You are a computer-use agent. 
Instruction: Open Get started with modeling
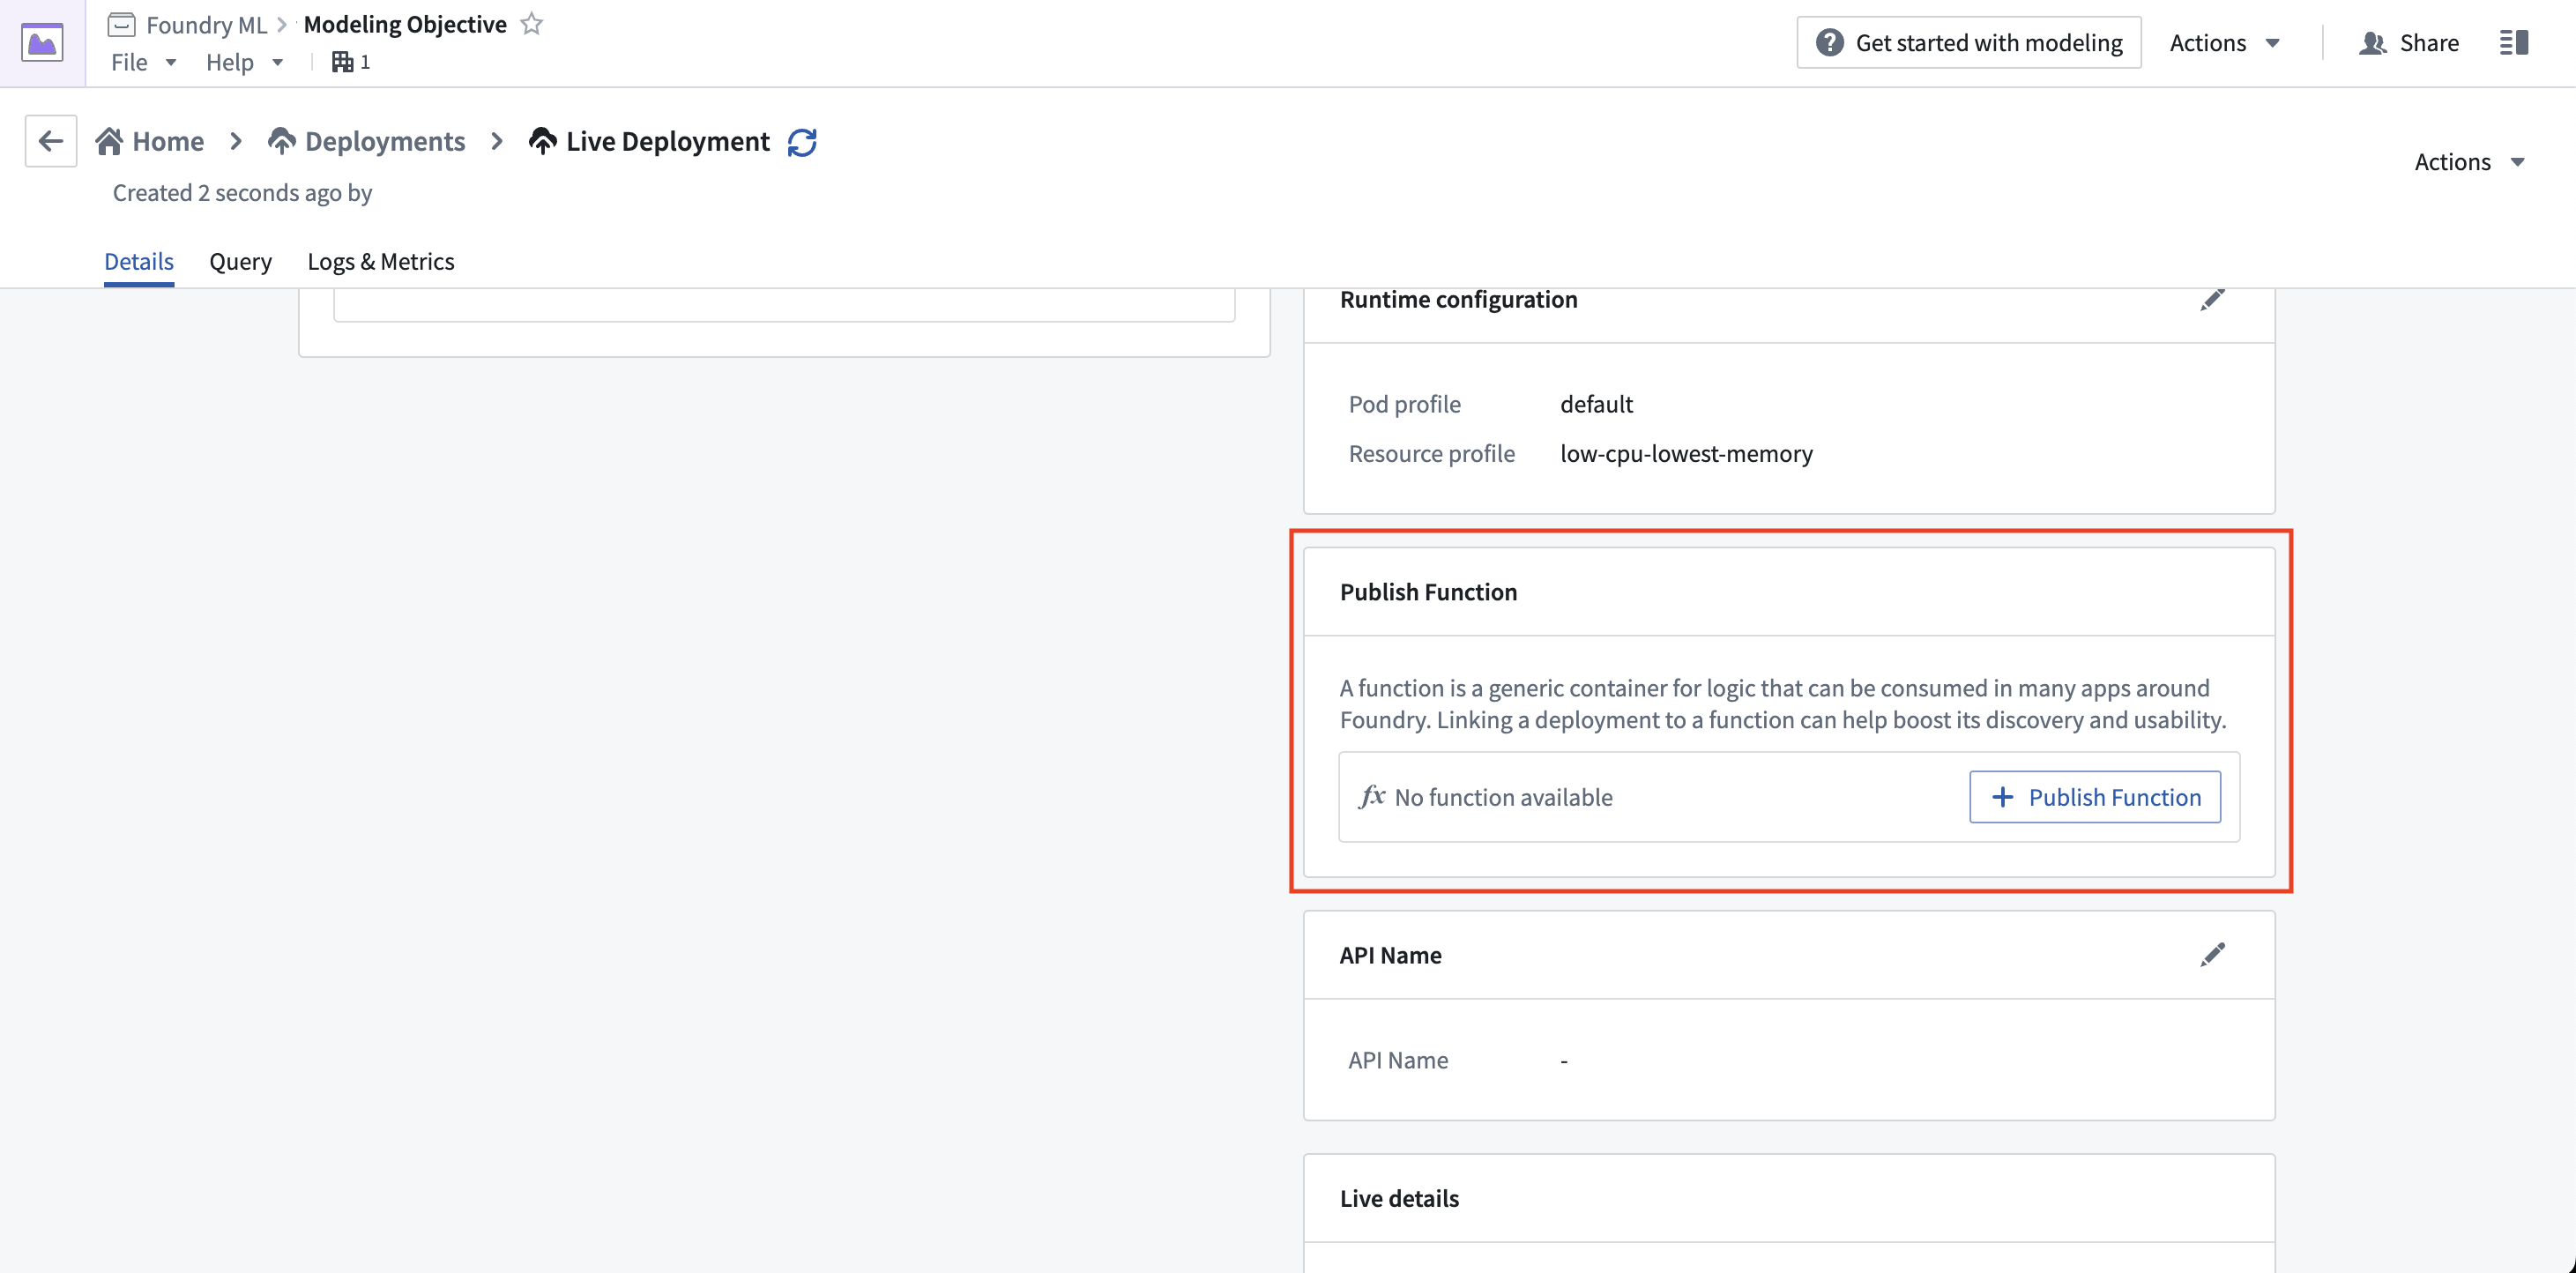pyautogui.click(x=1967, y=42)
